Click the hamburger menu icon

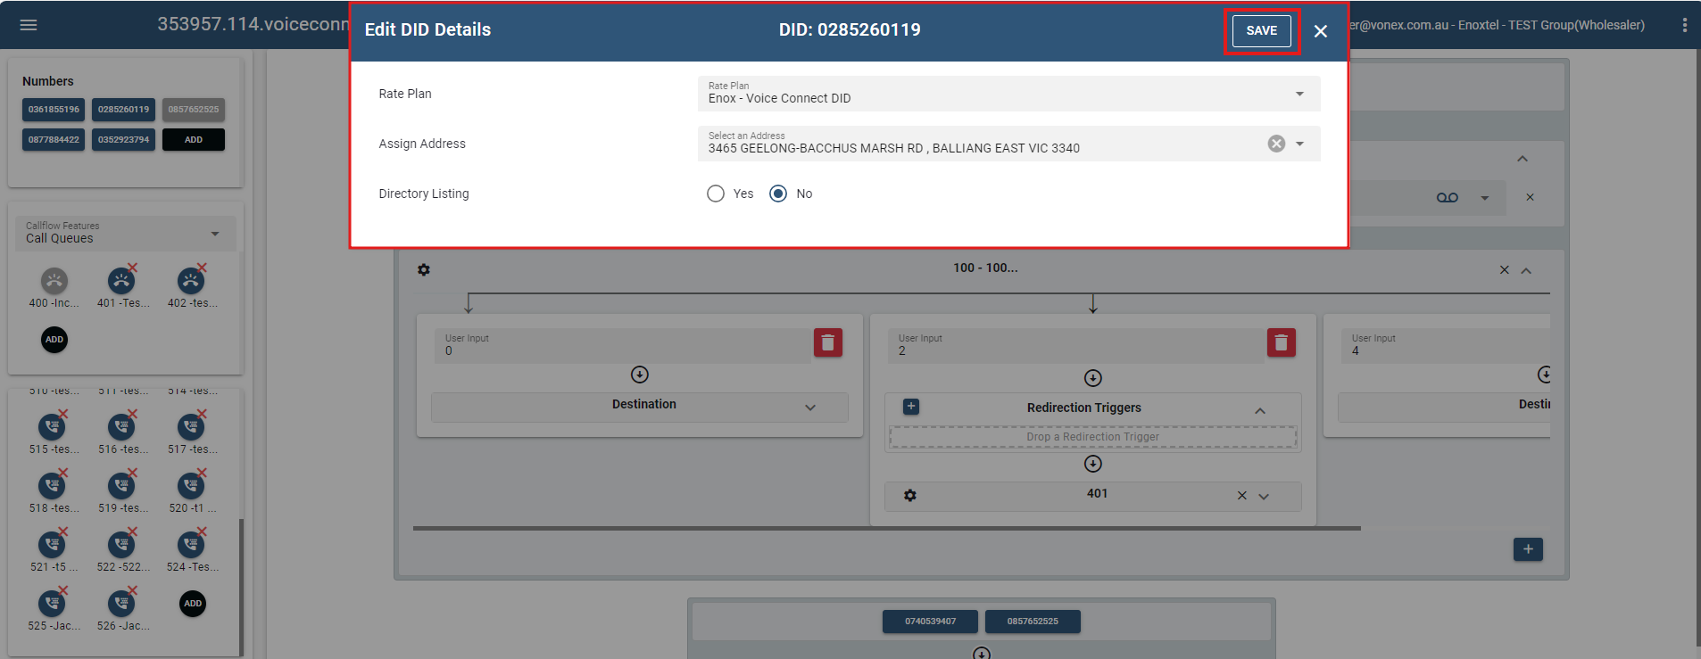(x=29, y=25)
